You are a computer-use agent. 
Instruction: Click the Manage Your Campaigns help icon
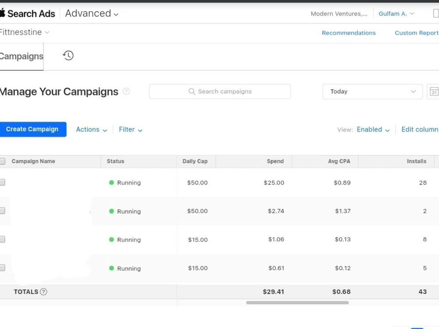126,92
